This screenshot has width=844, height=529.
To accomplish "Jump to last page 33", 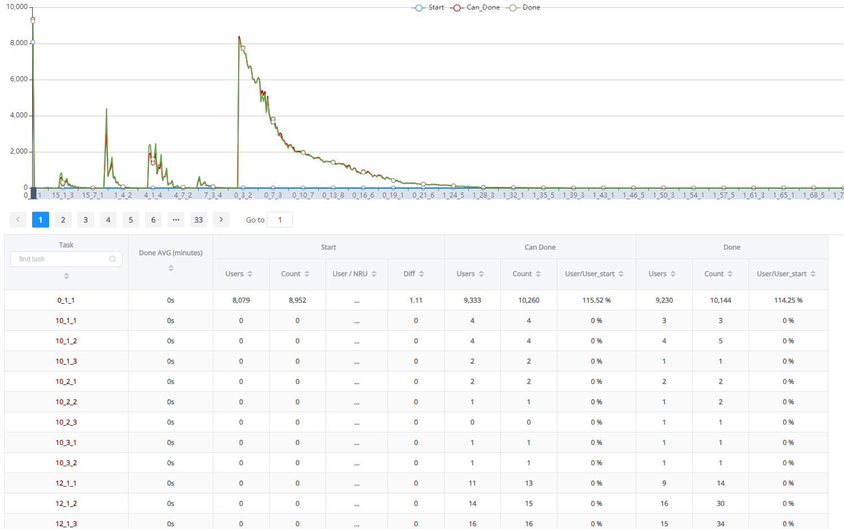I will tap(199, 220).
